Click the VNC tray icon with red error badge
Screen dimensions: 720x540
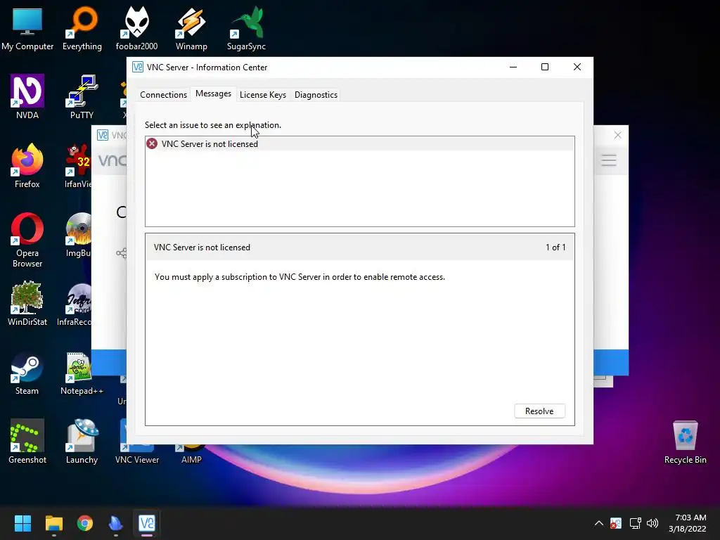[x=616, y=523]
